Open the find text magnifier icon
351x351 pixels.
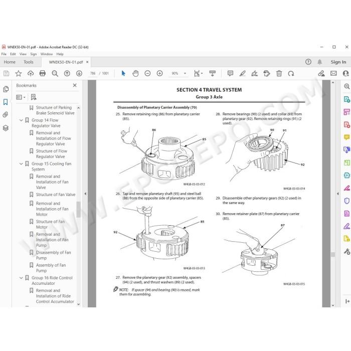point(55,73)
